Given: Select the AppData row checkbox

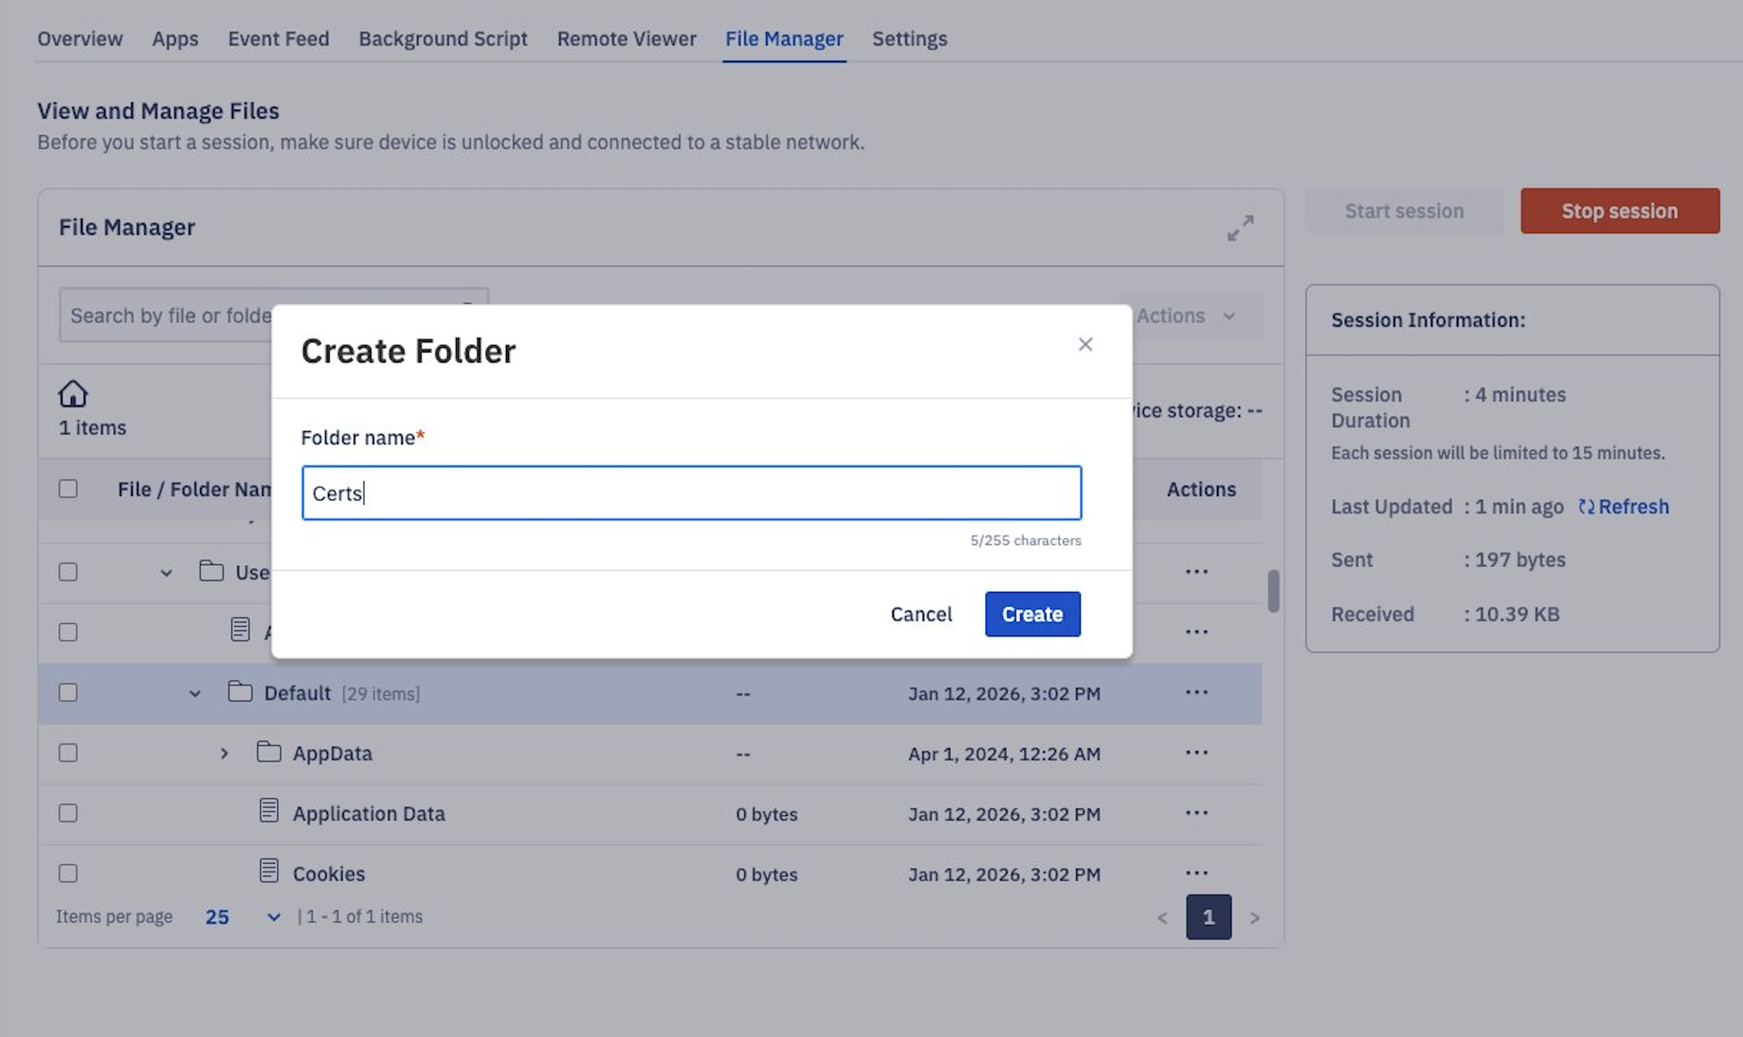Looking at the screenshot, I should (x=68, y=752).
